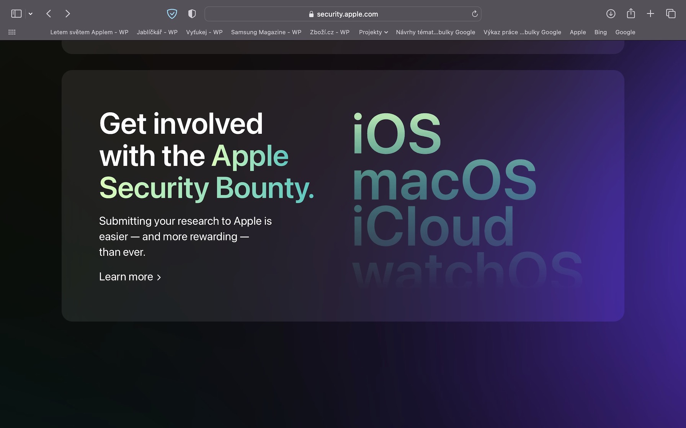Screen dimensions: 686x428
Task: Go forward to next page
Action: pos(68,14)
